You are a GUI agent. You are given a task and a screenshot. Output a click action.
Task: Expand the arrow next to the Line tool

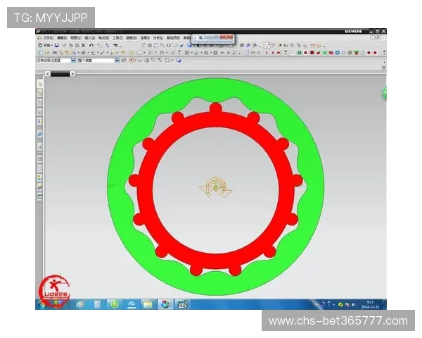click(x=107, y=53)
